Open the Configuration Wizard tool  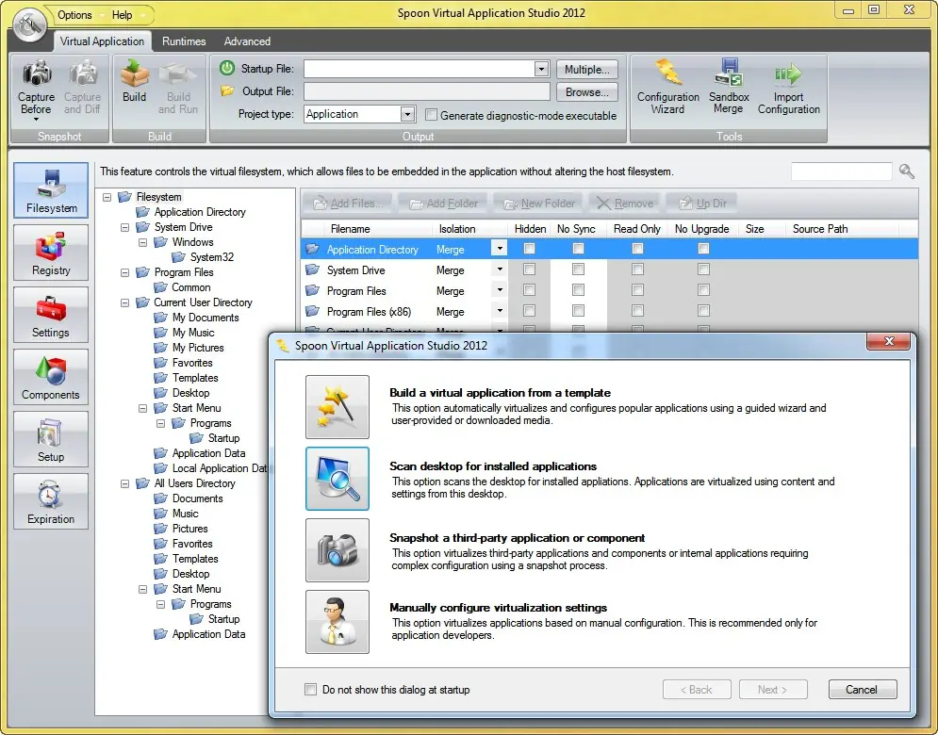667,88
